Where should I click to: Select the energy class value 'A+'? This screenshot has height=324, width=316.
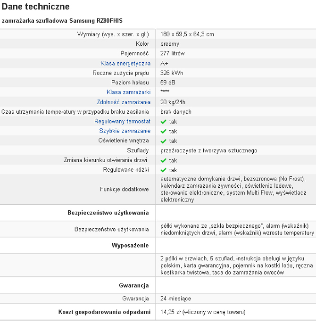pyautogui.click(x=164, y=63)
